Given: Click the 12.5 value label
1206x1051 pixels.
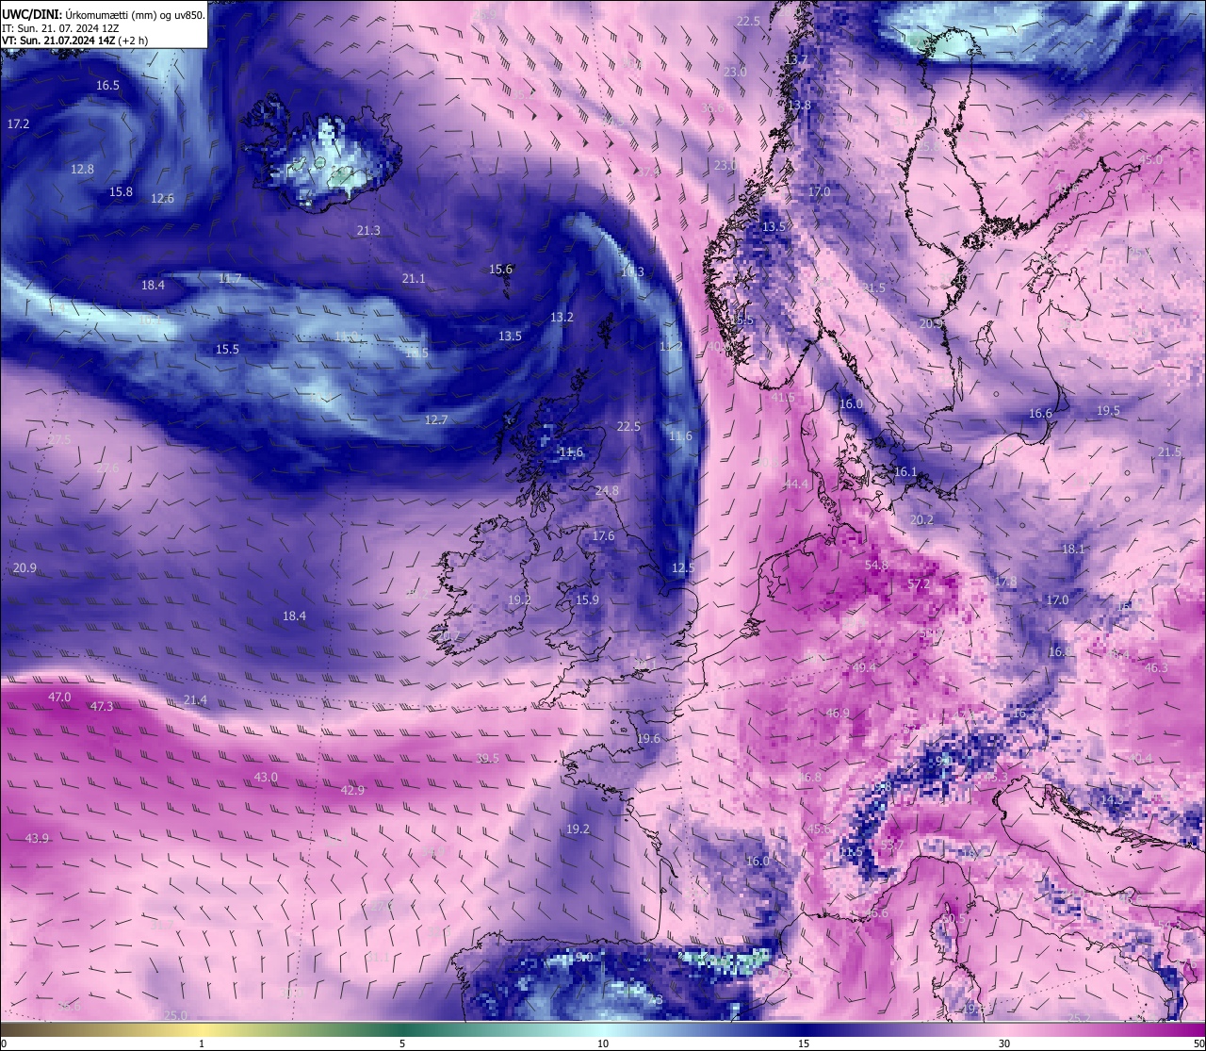Looking at the screenshot, I should (x=683, y=568).
